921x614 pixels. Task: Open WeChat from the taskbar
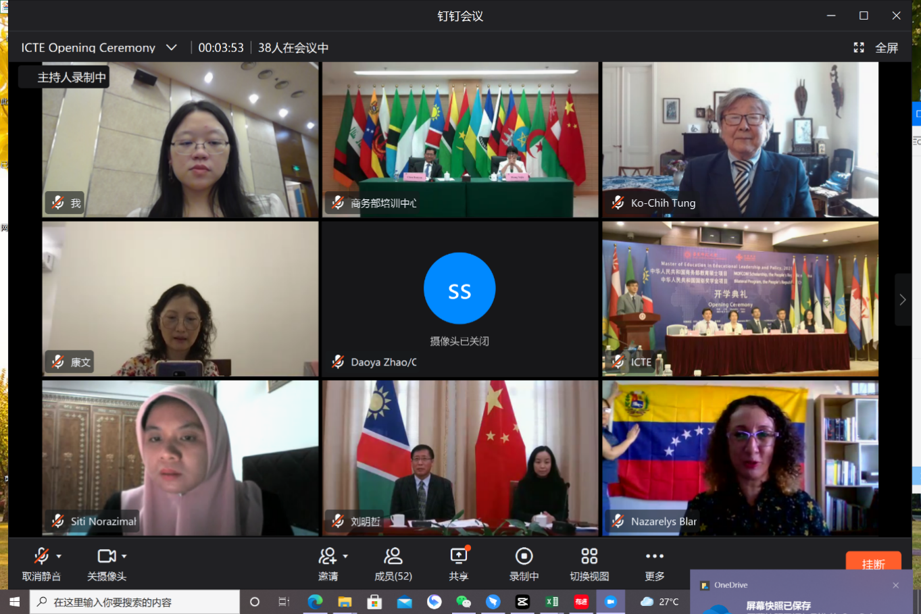pyautogui.click(x=464, y=602)
